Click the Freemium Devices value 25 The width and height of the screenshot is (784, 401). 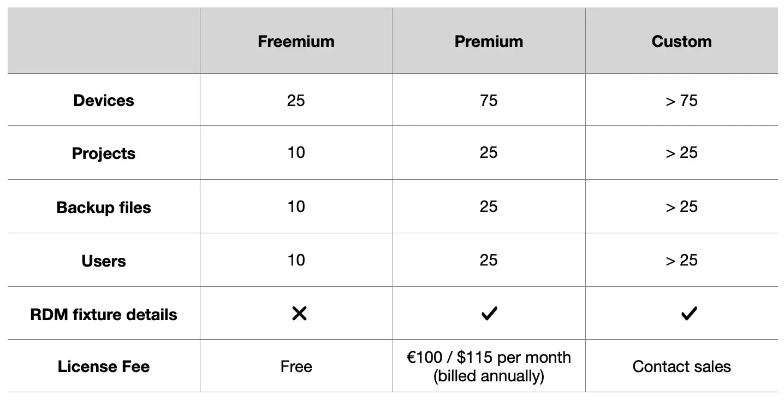(296, 101)
